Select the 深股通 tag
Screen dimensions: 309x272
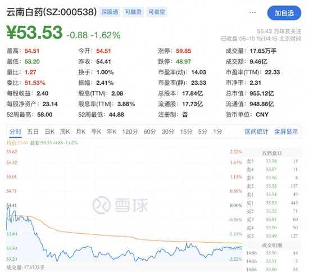110,12
